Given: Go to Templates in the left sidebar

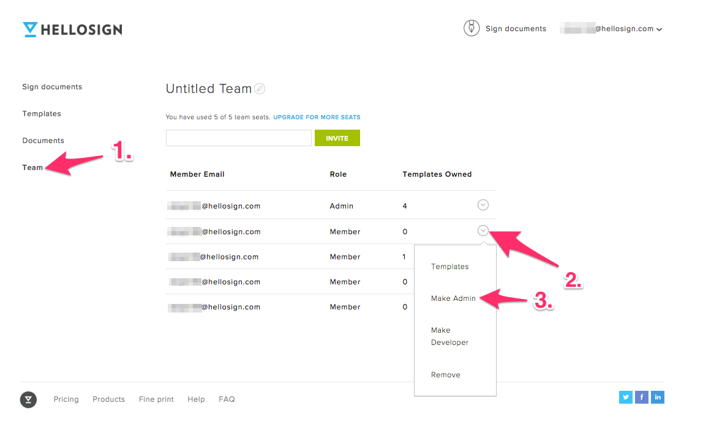Looking at the screenshot, I should point(42,114).
